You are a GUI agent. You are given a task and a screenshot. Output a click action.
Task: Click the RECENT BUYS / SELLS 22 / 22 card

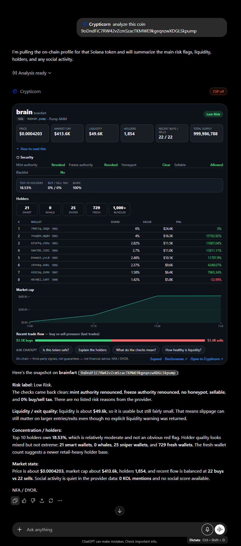point(172,133)
